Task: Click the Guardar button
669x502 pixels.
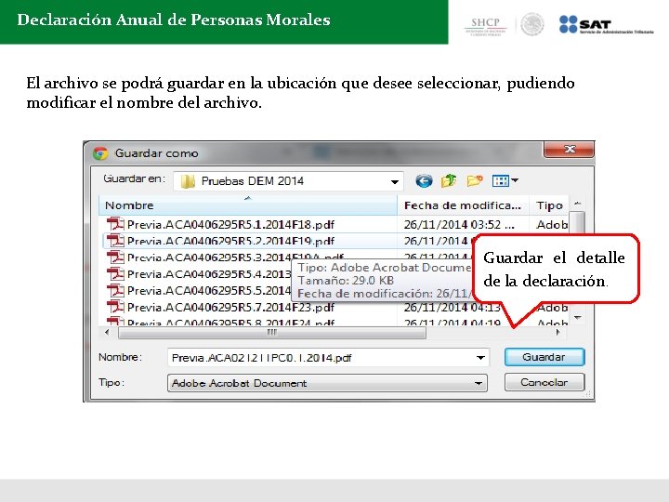Action: [x=544, y=357]
